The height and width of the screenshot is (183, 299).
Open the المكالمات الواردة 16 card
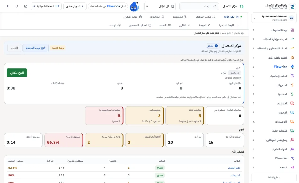coord(225,140)
